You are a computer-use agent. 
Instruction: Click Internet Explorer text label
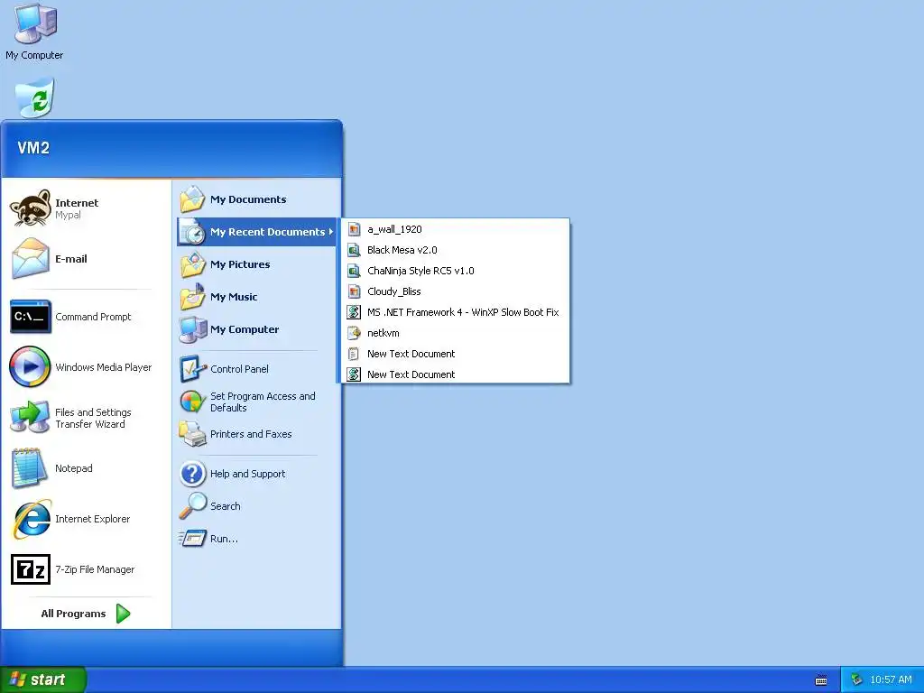tap(93, 519)
